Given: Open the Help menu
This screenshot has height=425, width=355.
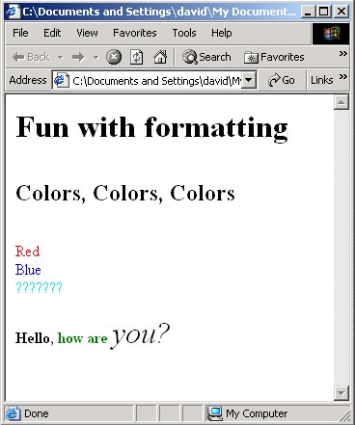Looking at the screenshot, I should coord(221,33).
